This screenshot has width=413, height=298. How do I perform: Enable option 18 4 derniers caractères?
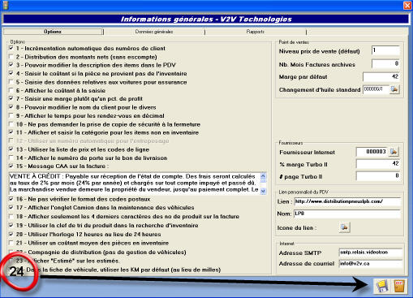click(11, 217)
